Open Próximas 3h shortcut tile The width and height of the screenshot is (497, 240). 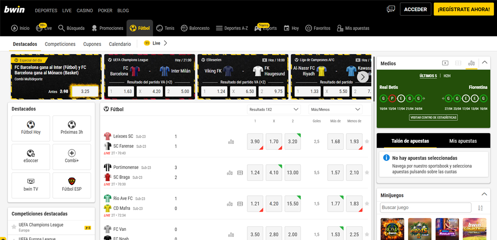click(x=72, y=128)
